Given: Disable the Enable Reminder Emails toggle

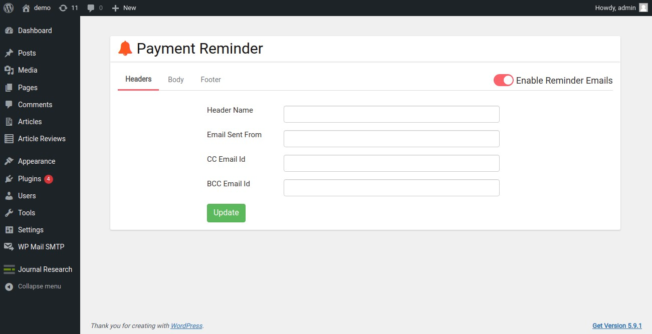Looking at the screenshot, I should 503,80.
